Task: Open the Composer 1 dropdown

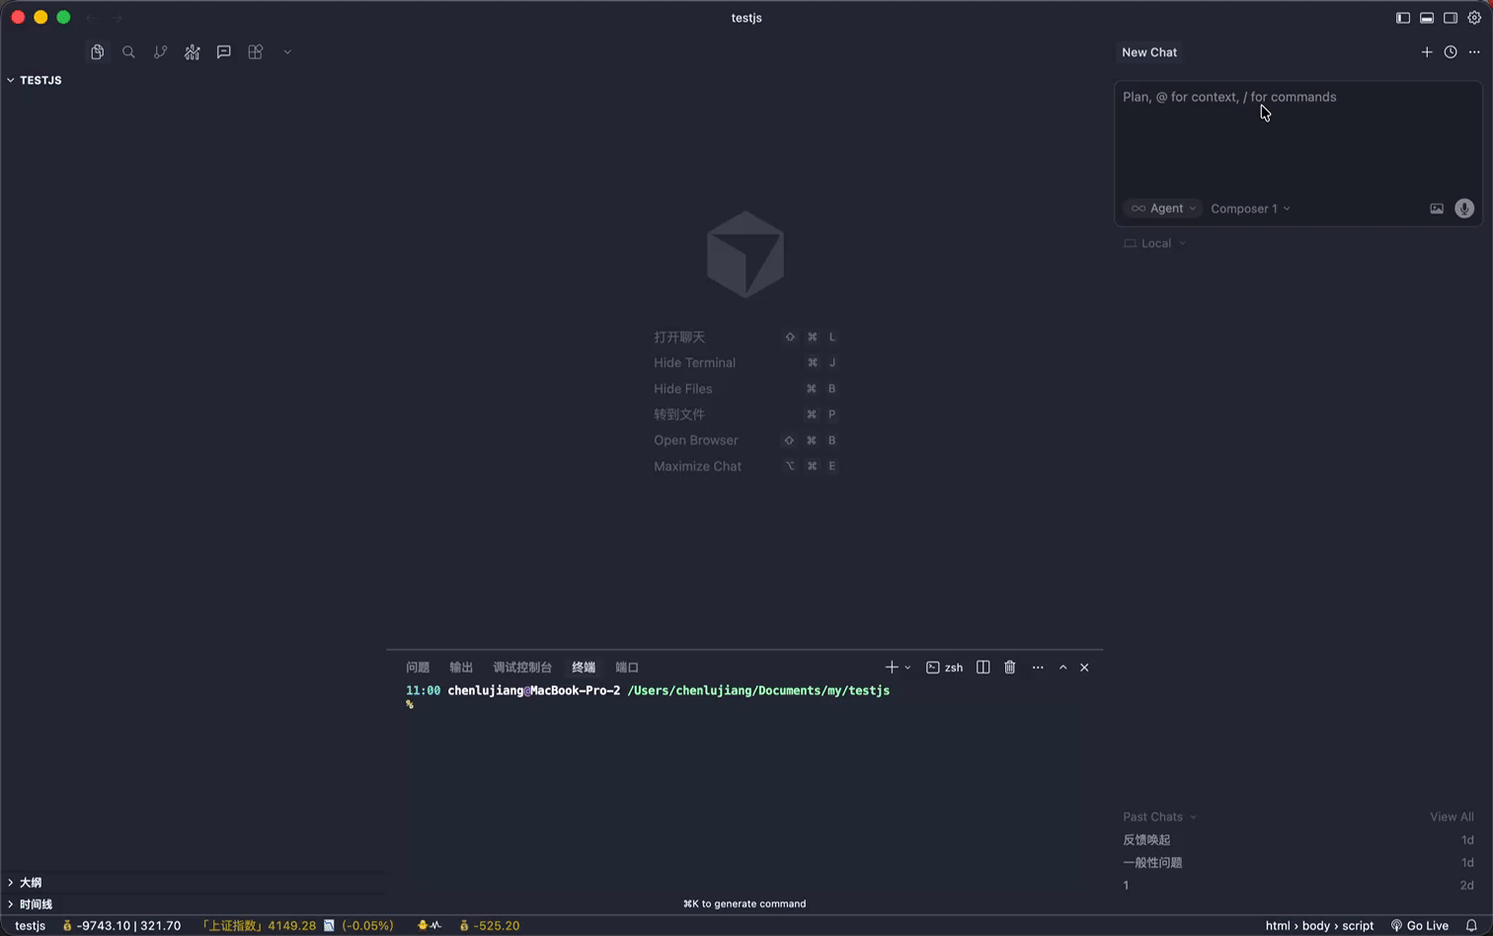Action: tap(1249, 208)
